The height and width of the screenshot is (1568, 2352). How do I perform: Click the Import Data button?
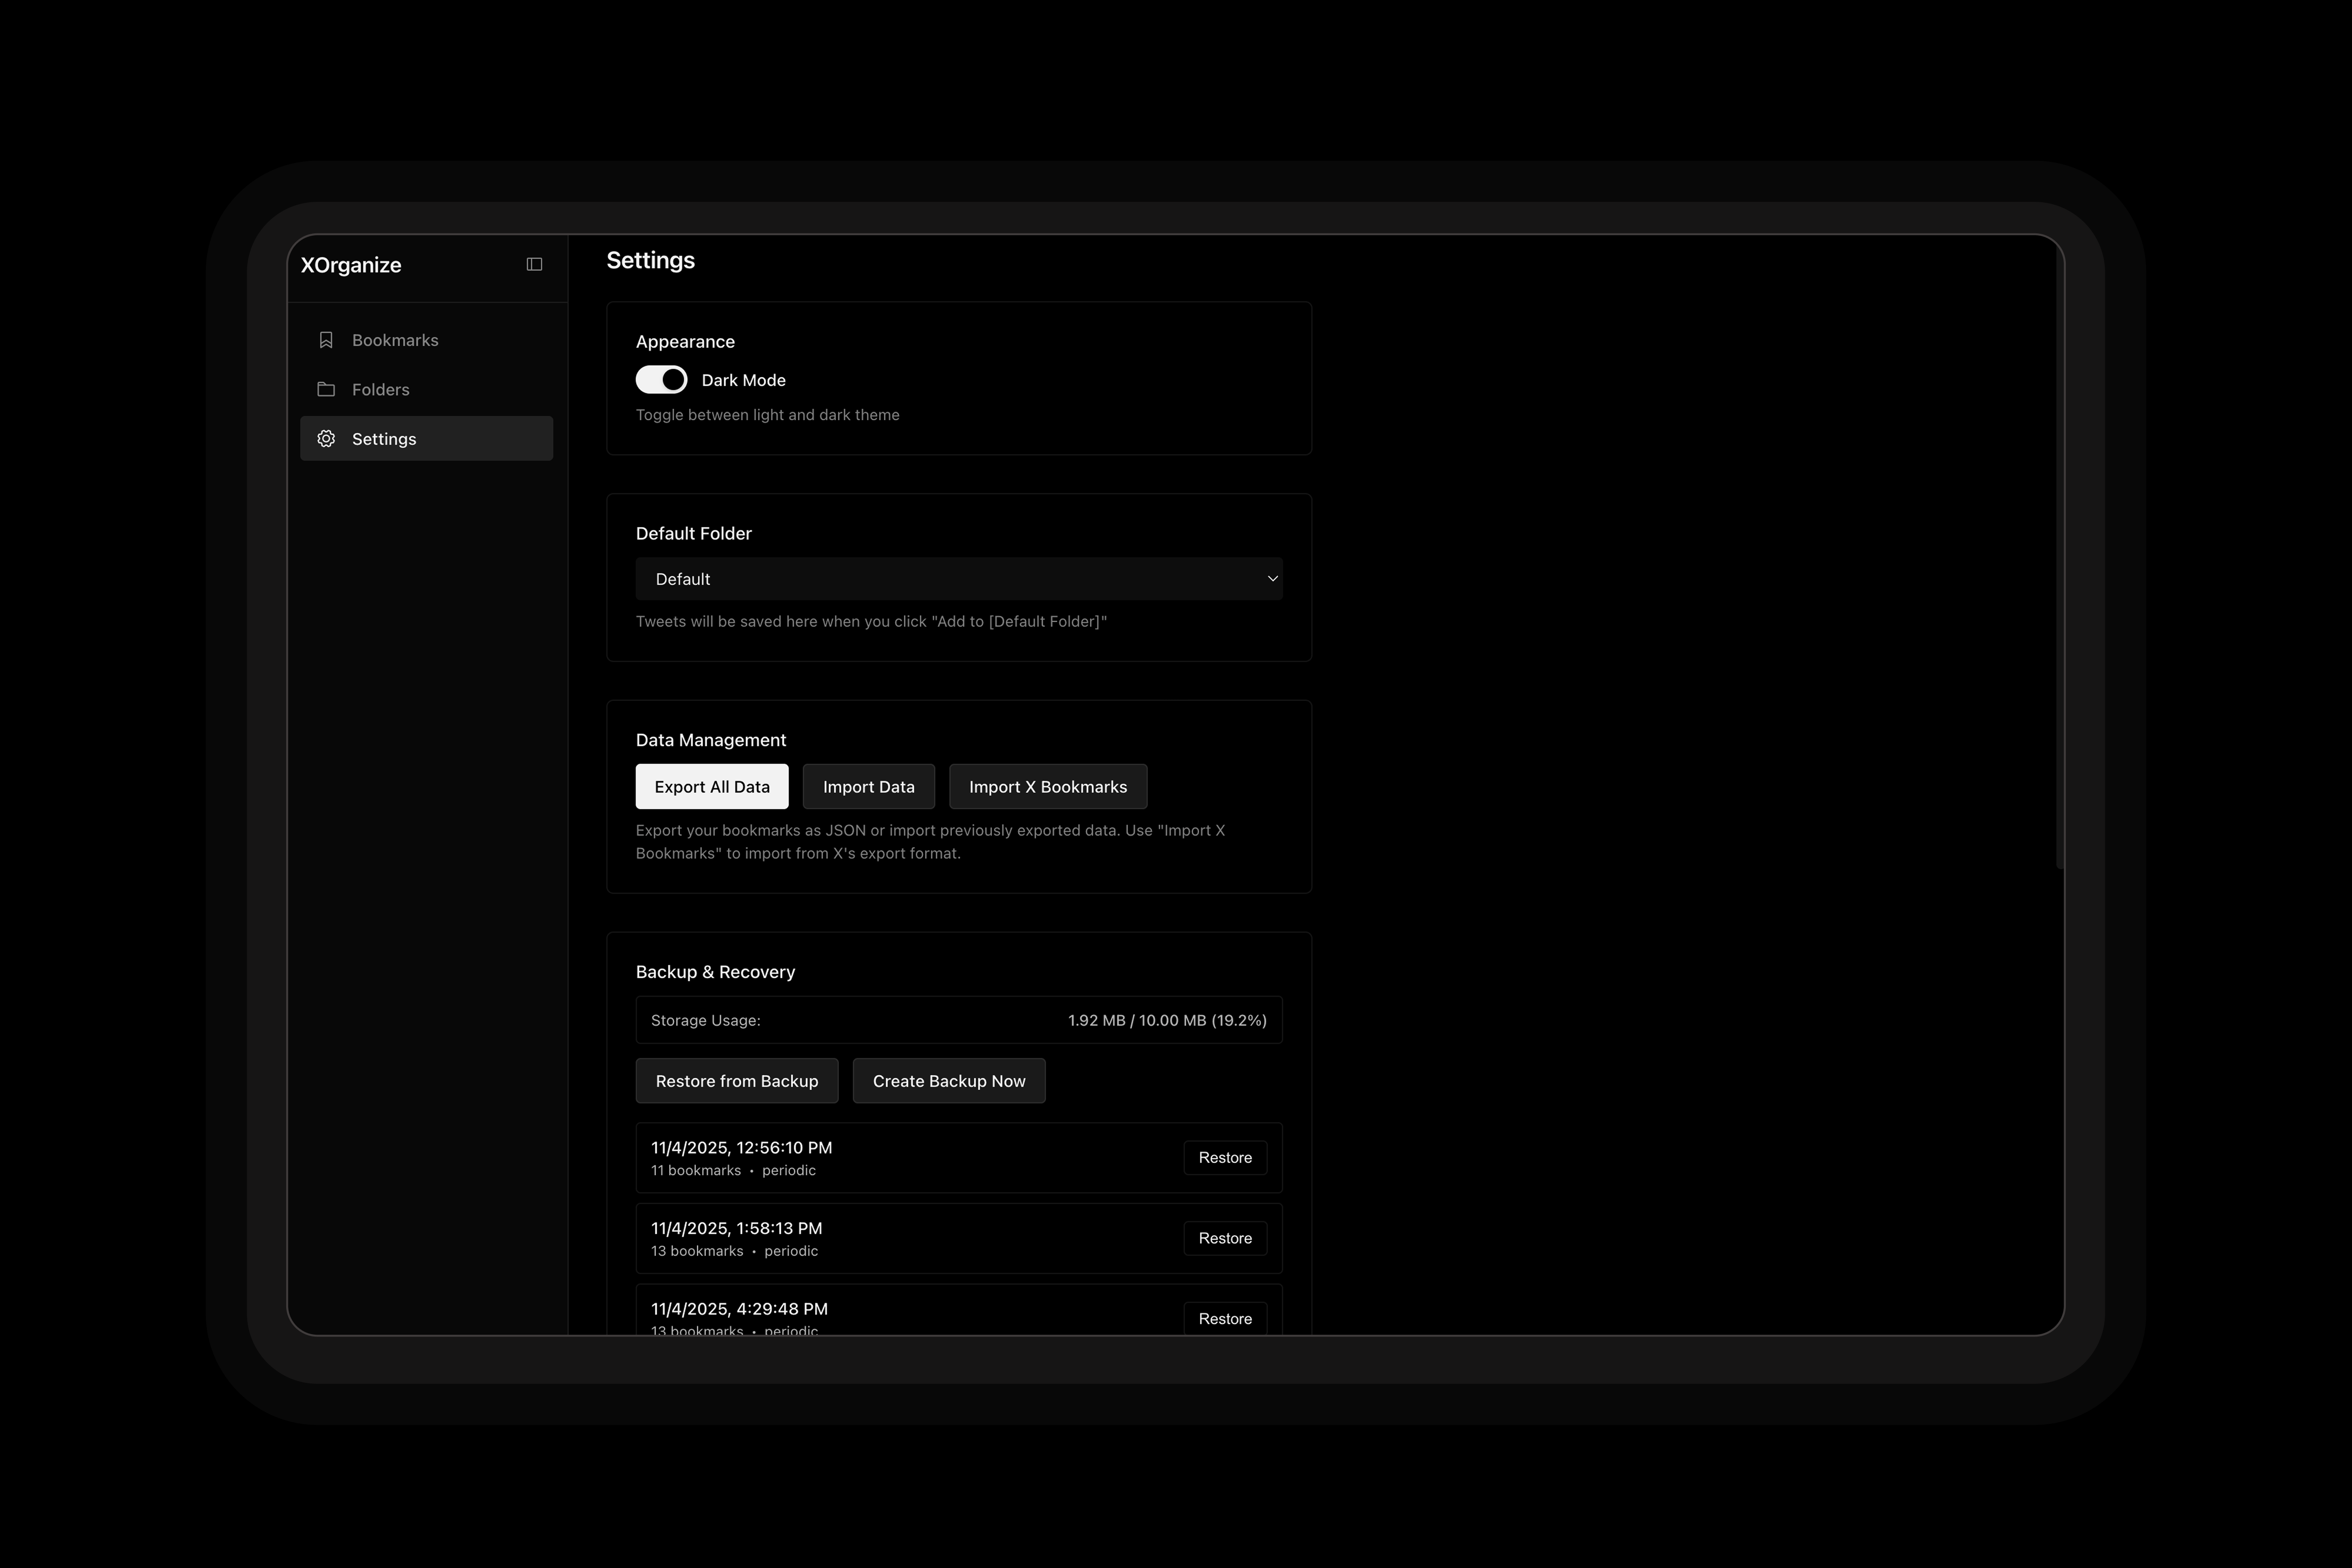pos(868,786)
